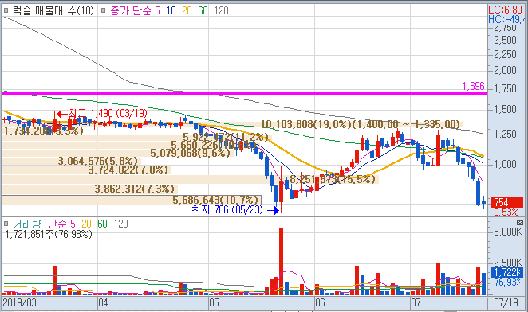
Task: Click the 5,079,068(9.6%) volume profile bar
Action: click(117, 153)
